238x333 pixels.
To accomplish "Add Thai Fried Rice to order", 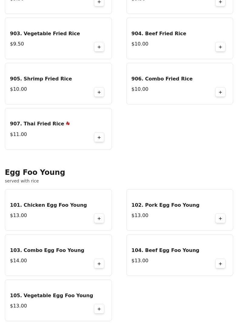I will [99, 138].
